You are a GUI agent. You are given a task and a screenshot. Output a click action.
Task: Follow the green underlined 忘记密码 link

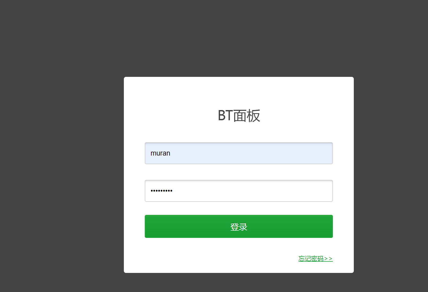[x=311, y=259]
